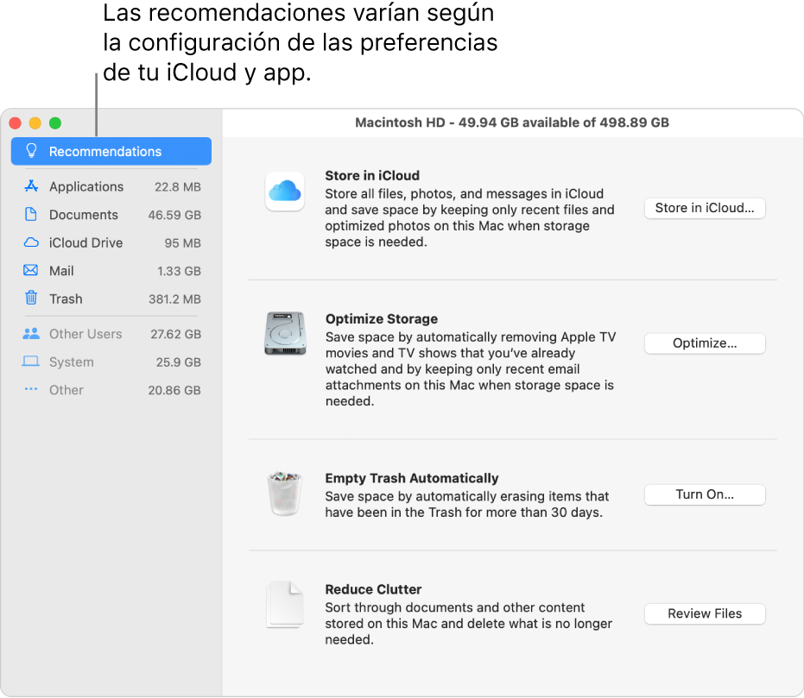The image size is (804, 698).
Task: Click the System laptop icon
Action: point(31,362)
